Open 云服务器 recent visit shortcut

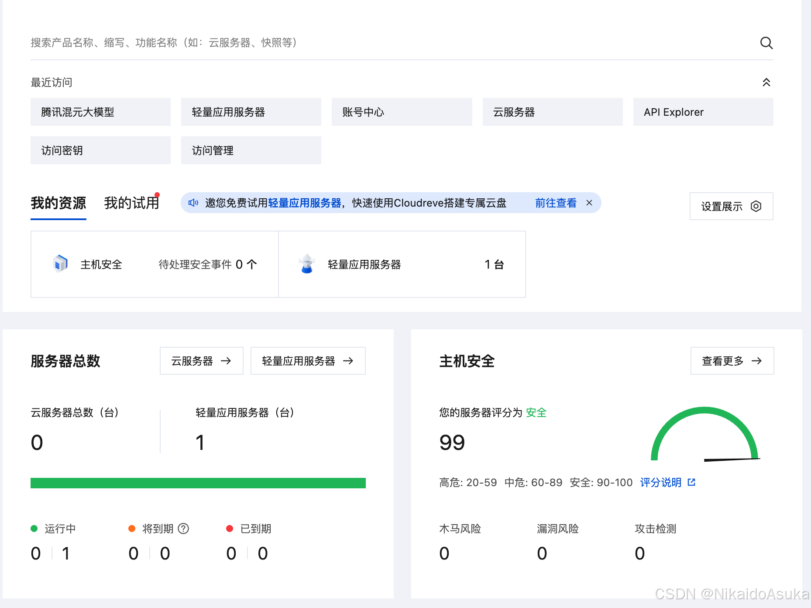click(x=553, y=112)
